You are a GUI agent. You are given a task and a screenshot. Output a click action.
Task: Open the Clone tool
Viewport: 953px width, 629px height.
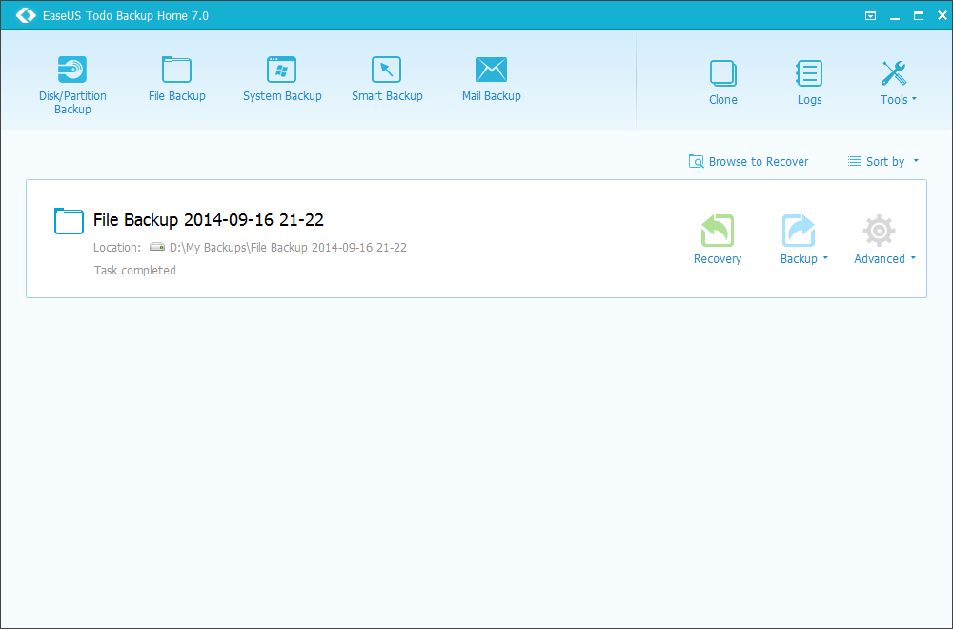722,82
